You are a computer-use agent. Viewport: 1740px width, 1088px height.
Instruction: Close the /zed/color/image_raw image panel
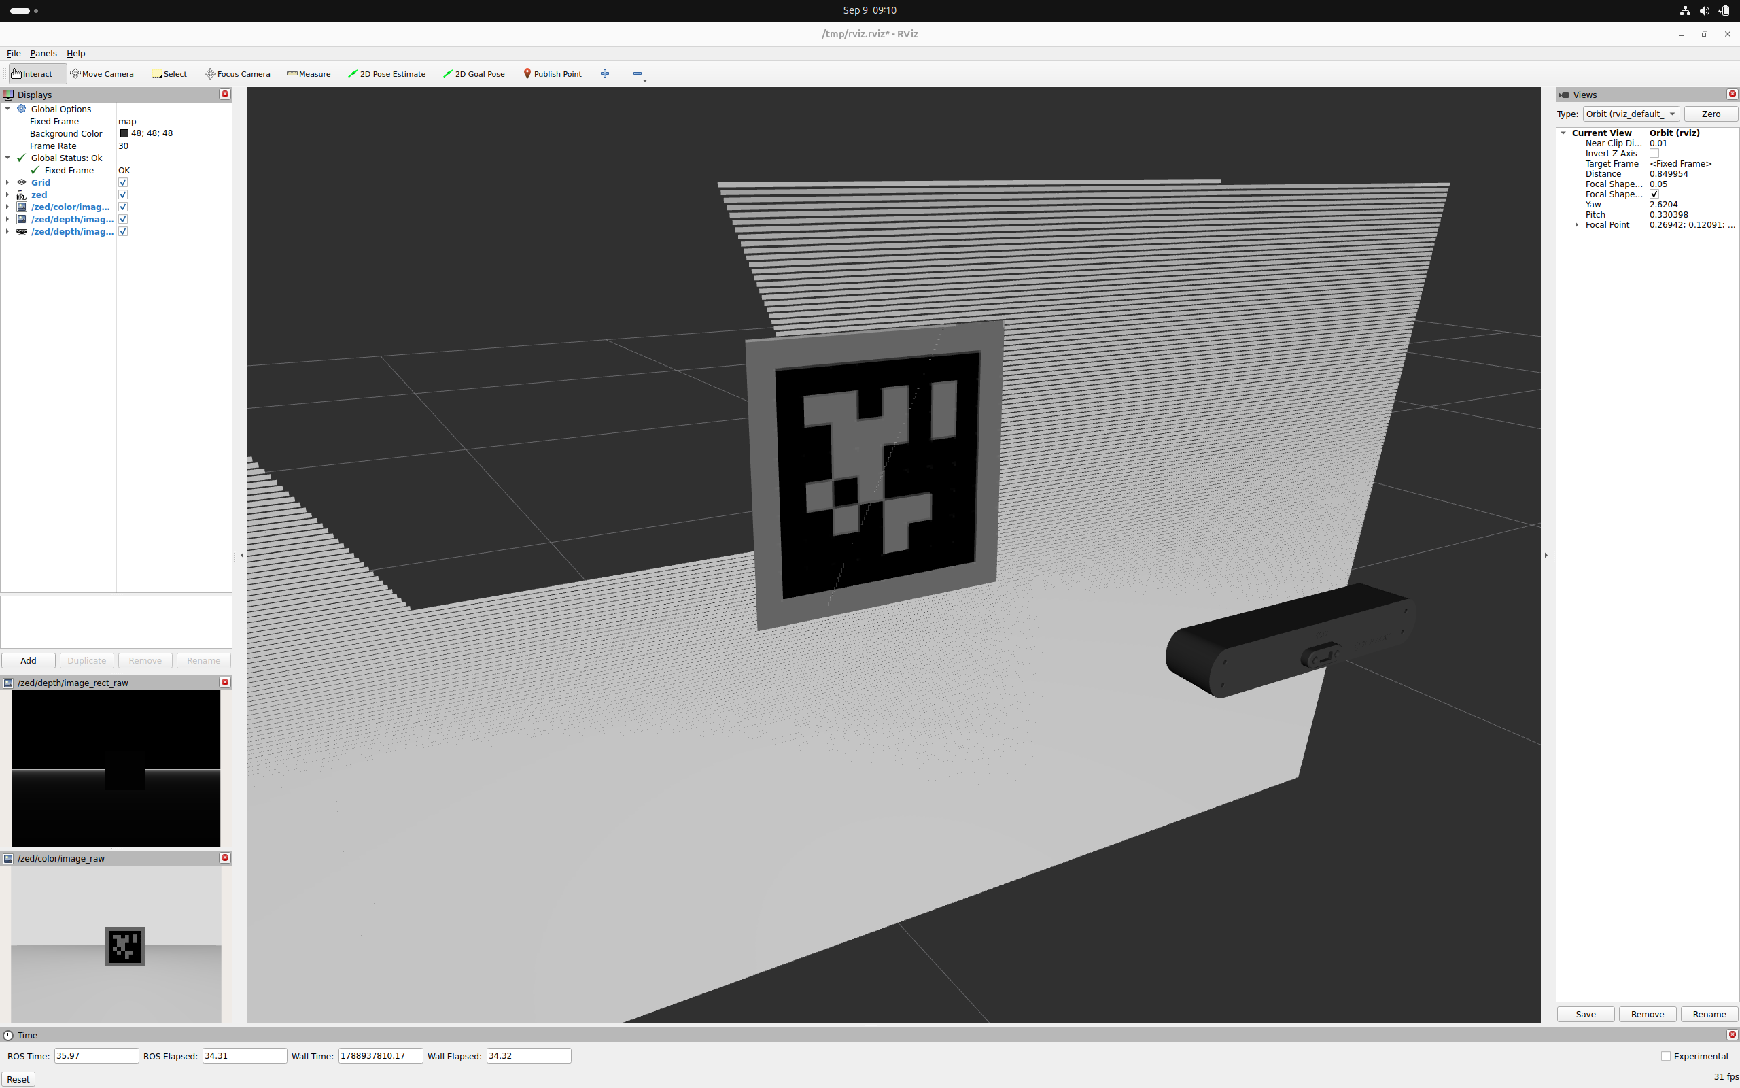(x=225, y=857)
